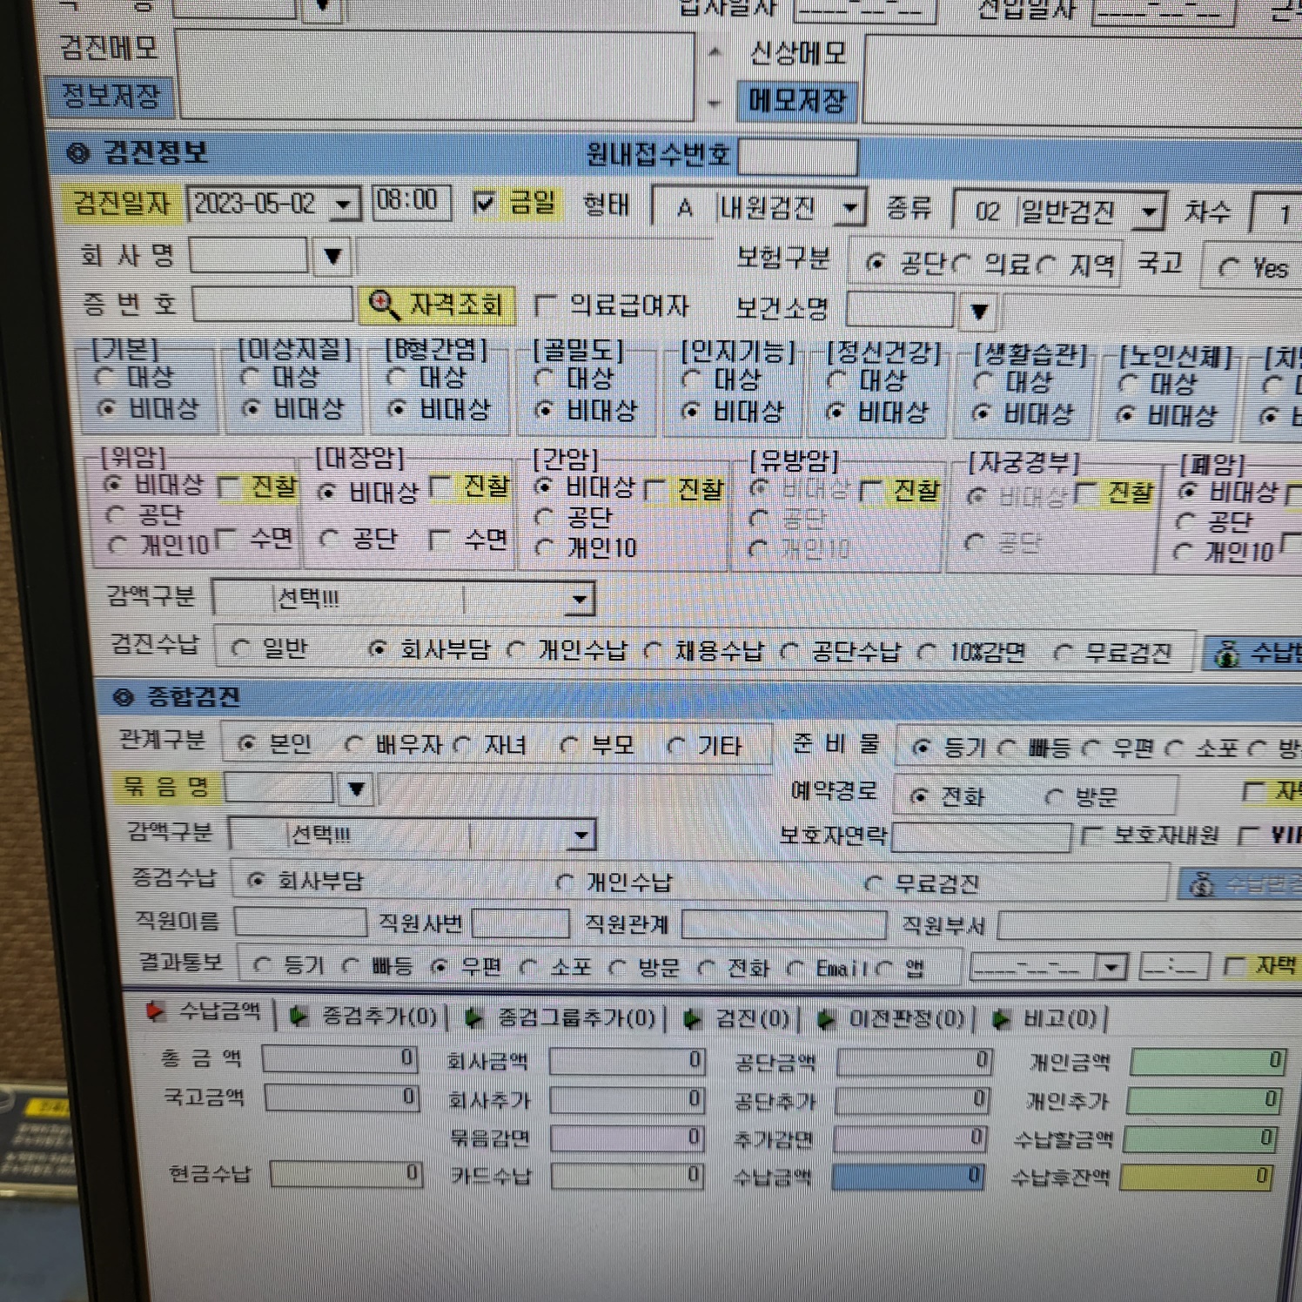Click the green flag icon of 검진(0) tab
The width and height of the screenshot is (1302, 1302).
pos(692,1019)
